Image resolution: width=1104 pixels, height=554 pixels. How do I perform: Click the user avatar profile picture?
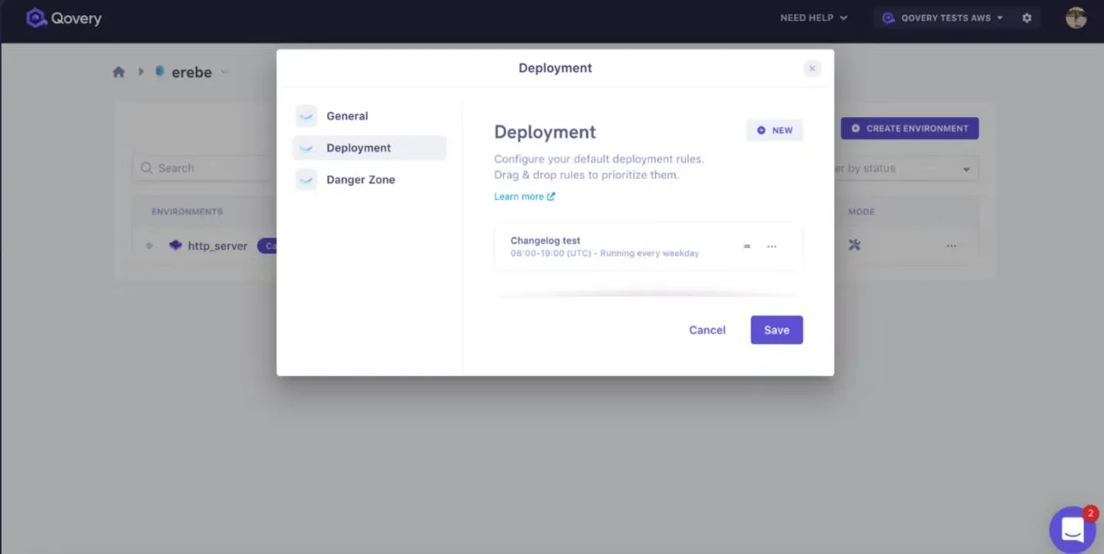click(x=1075, y=17)
